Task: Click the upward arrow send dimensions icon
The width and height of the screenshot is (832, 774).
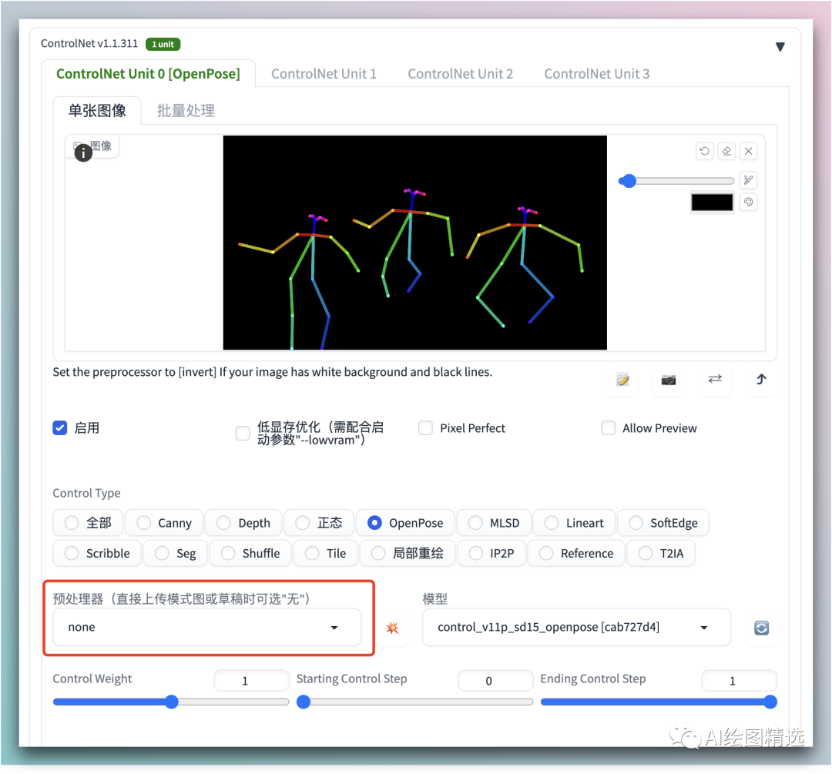Action: click(x=761, y=380)
